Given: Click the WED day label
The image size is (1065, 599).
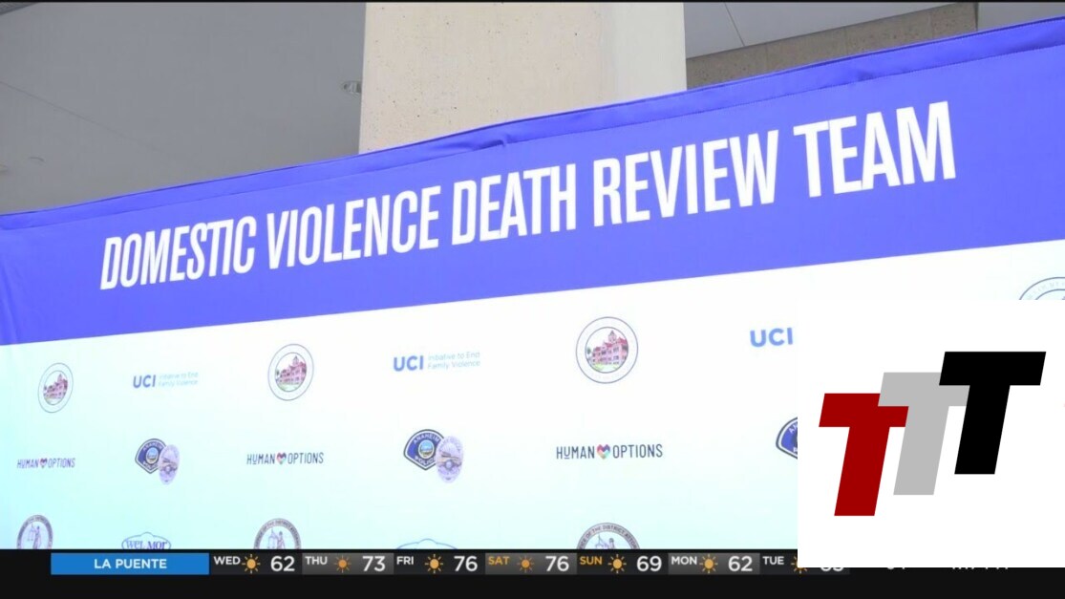Looking at the screenshot, I should [226, 561].
